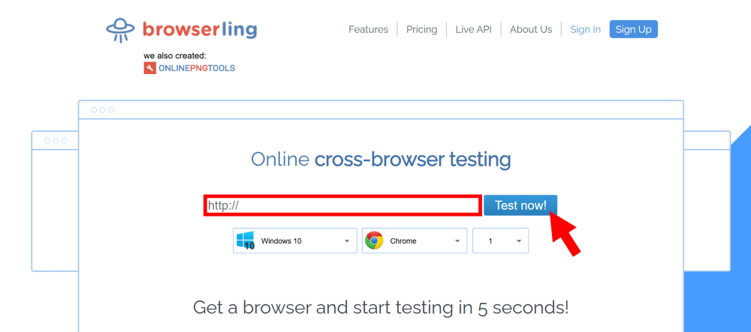This screenshot has width=751, height=332.
Task: Click the browserling UFO logo icon
Action: coord(120,30)
